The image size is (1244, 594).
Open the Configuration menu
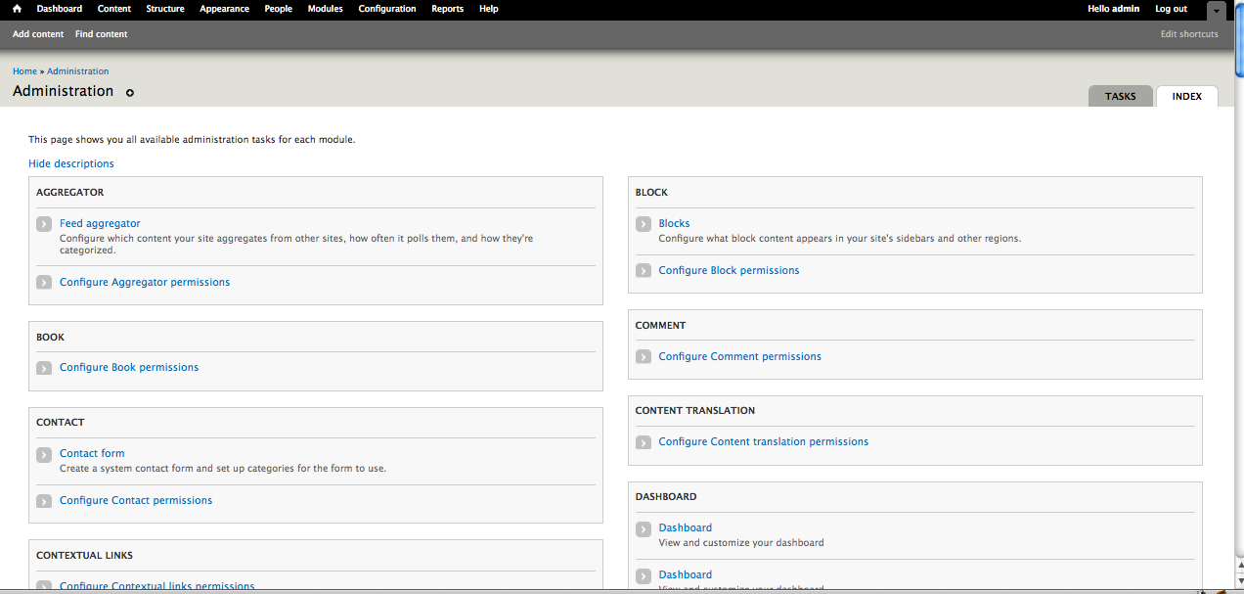pyautogui.click(x=386, y=9)
